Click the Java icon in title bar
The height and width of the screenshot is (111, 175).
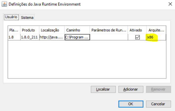pyautogui.click(x=4, y=4)
